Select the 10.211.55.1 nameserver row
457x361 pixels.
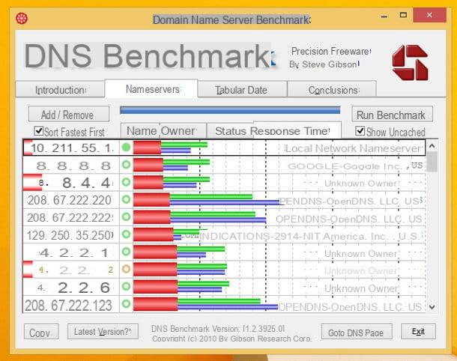point(224,147)
